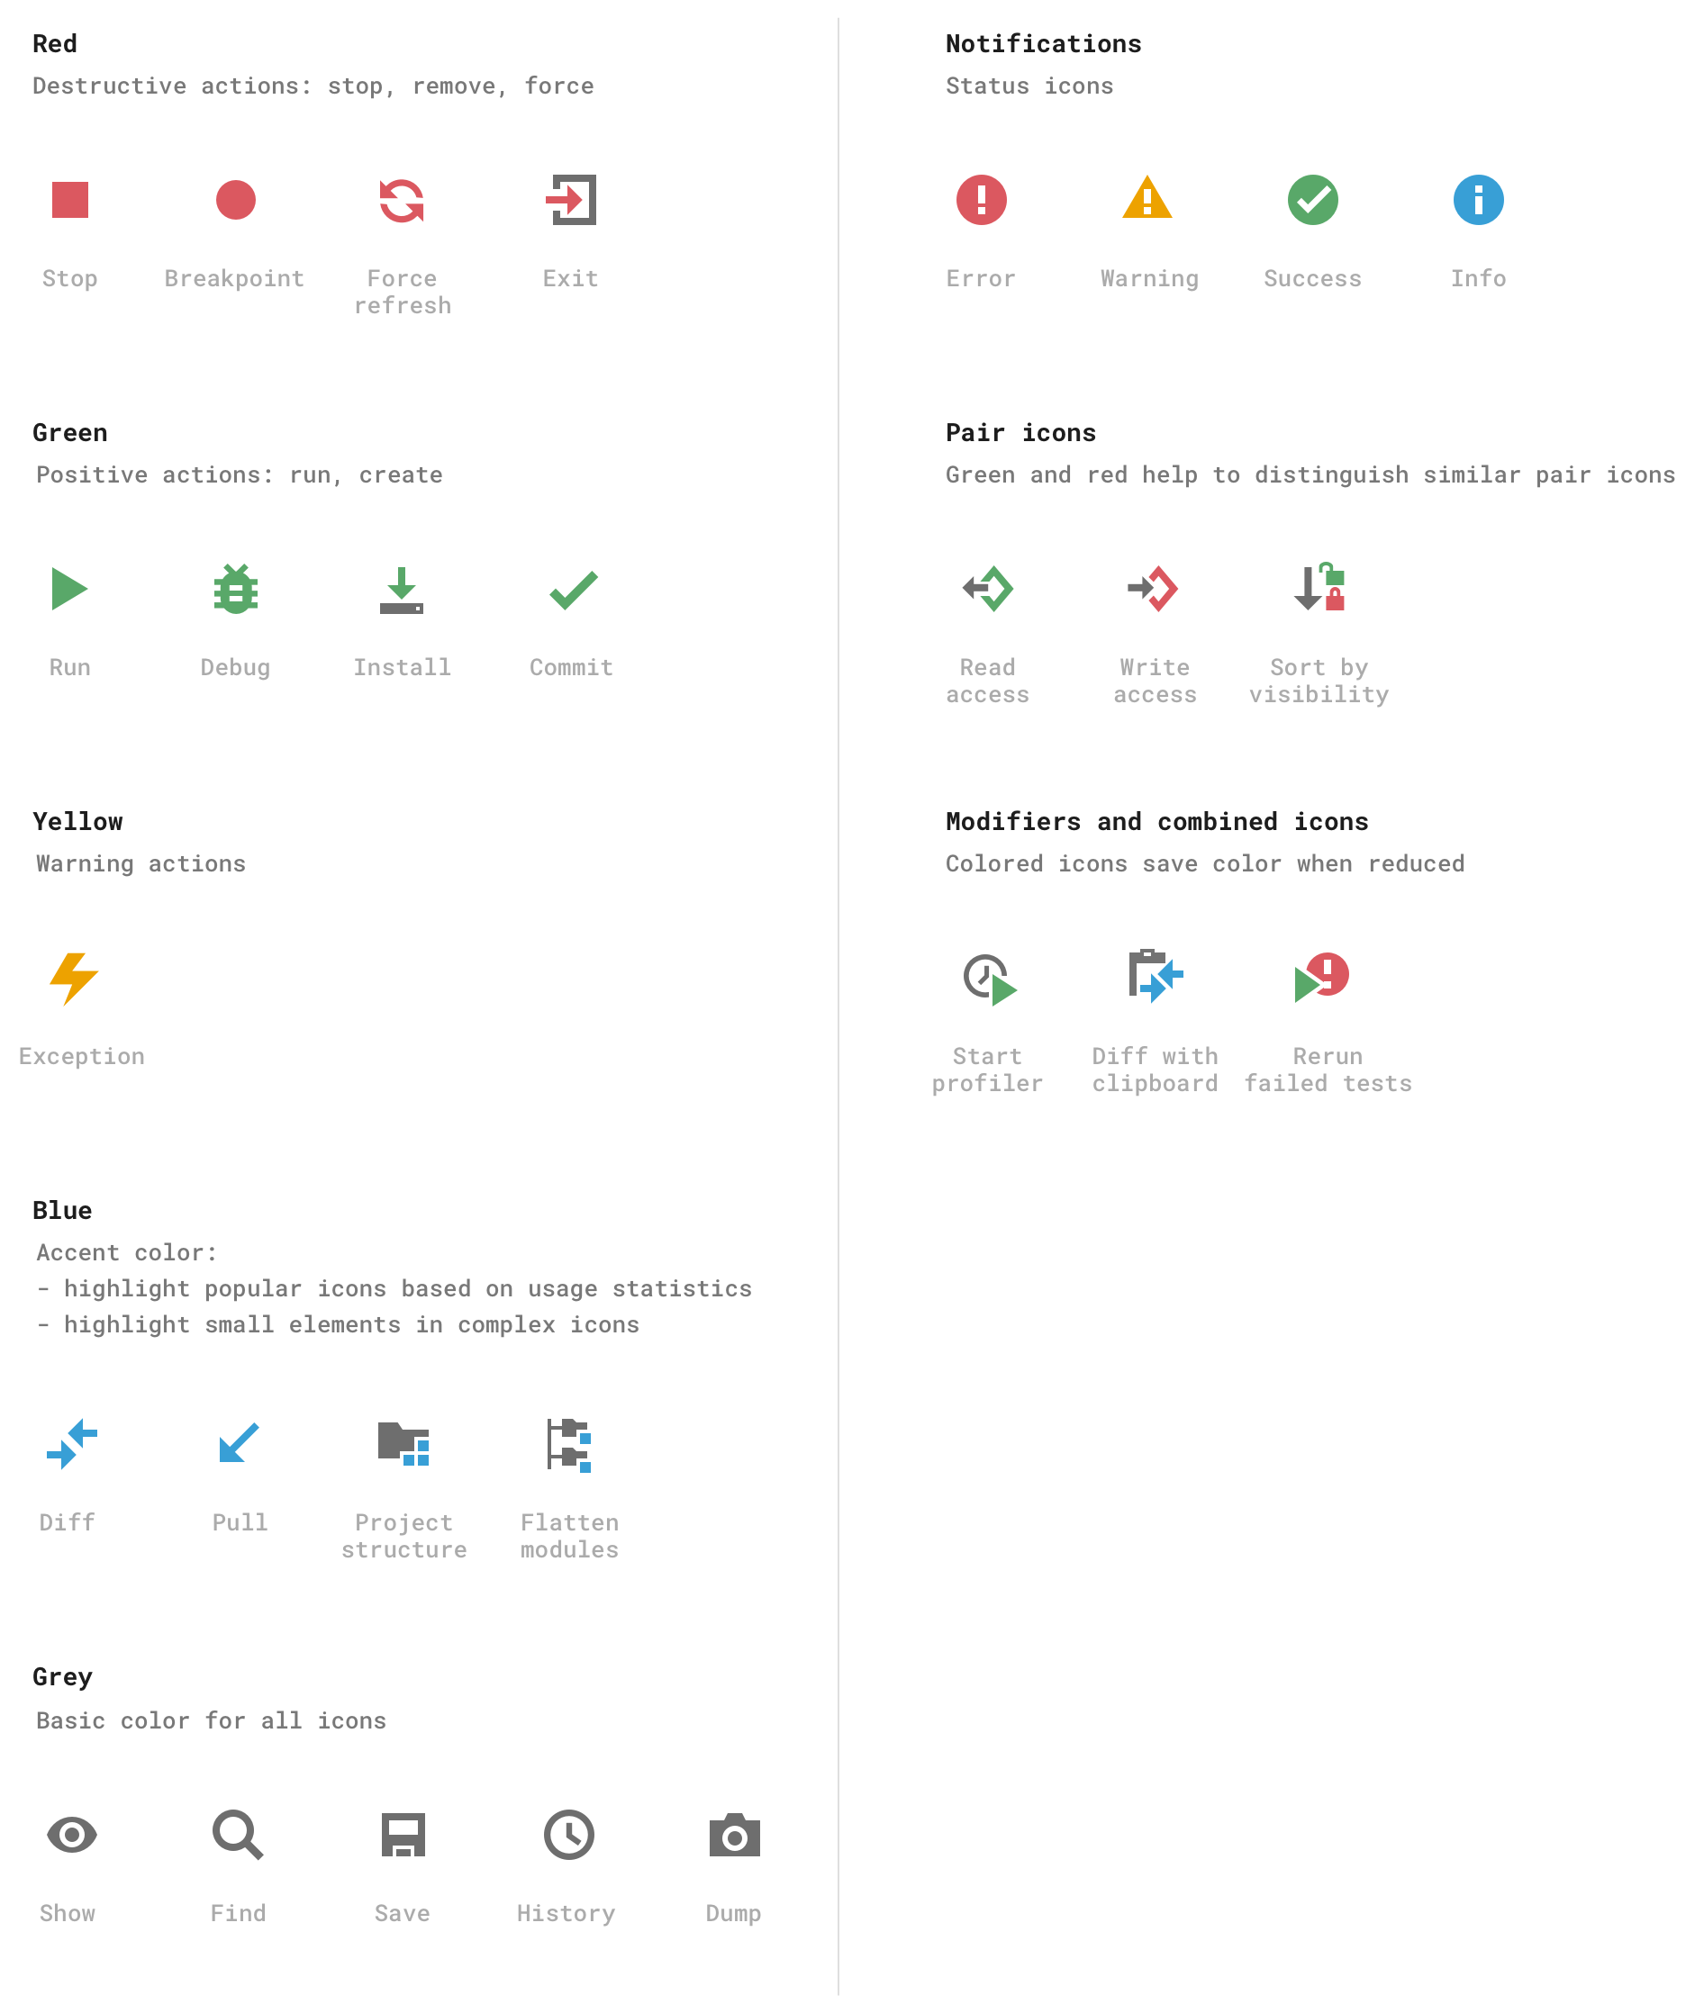The width and height of the screenshot is (1695, 2013).
Task: Click the Force refresh icon
Action: (x=403, y=201)
